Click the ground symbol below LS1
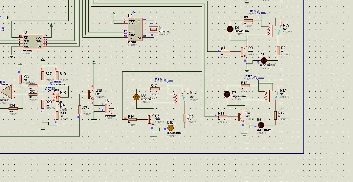353x182 pixels. click(94, 121)
